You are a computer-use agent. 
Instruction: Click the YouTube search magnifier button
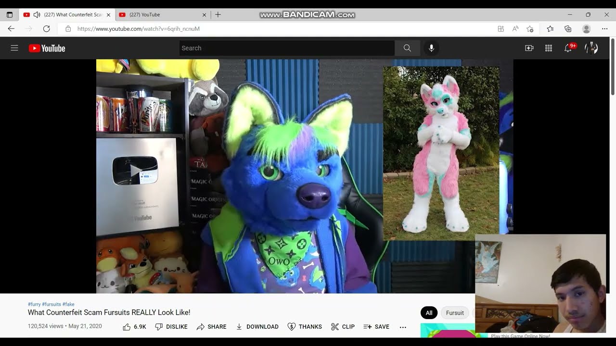(x=407, y=48)
